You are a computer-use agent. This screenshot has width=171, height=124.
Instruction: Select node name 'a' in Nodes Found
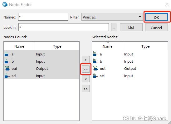click(12, 54)
